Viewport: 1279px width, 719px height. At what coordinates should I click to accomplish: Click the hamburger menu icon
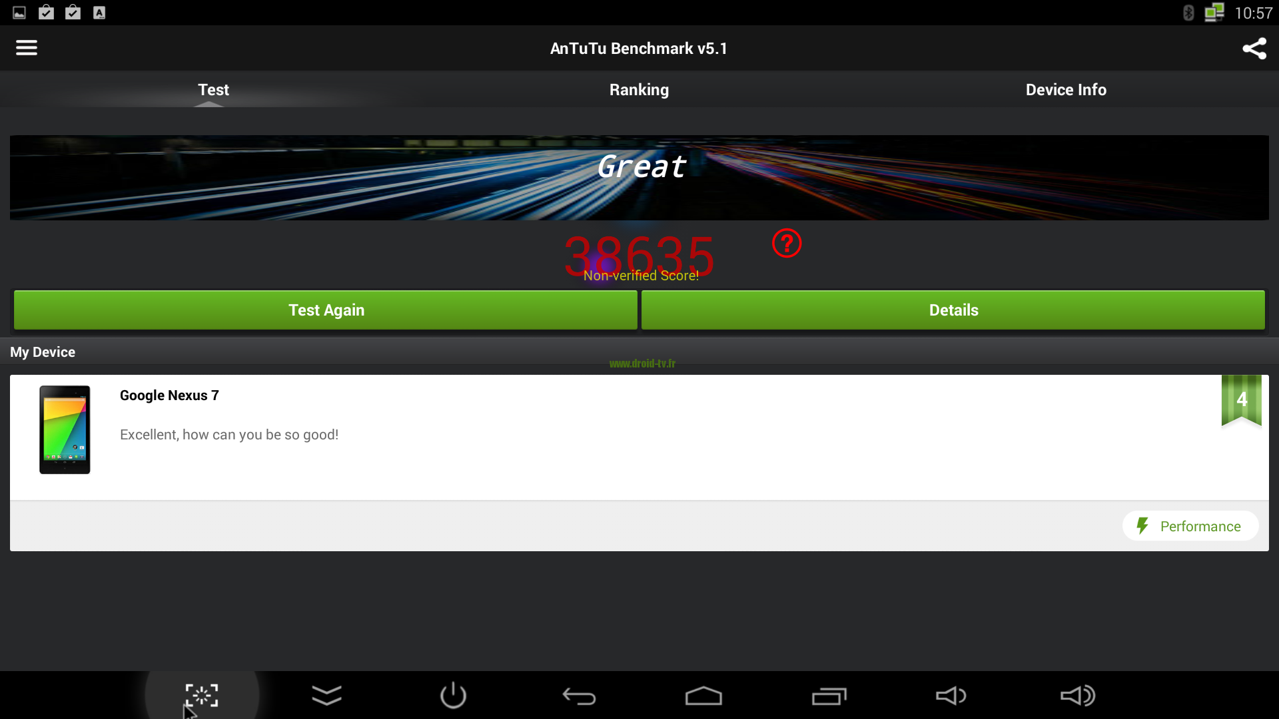[x=27, y=47]
